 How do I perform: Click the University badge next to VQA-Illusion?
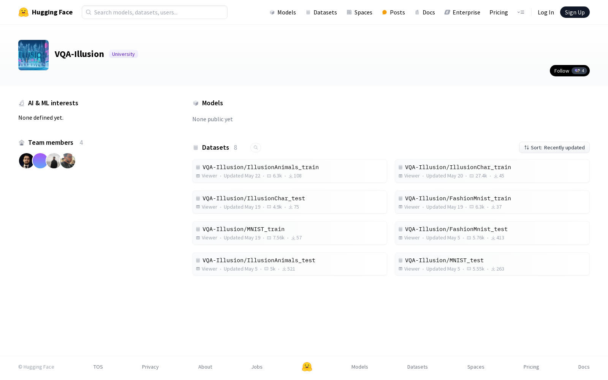pyautogui.click(x=123, y=54)
